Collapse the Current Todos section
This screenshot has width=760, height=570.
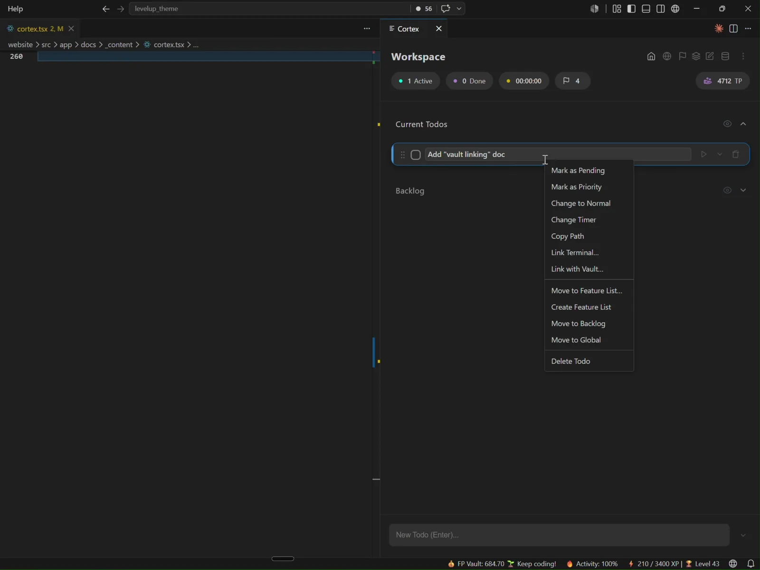click(x=743, y=124)
